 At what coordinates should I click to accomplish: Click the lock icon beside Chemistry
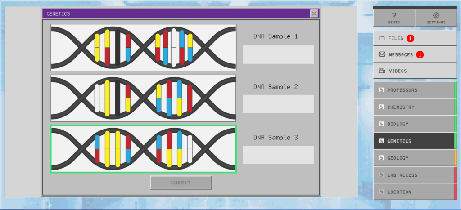[x=381, y=107]
